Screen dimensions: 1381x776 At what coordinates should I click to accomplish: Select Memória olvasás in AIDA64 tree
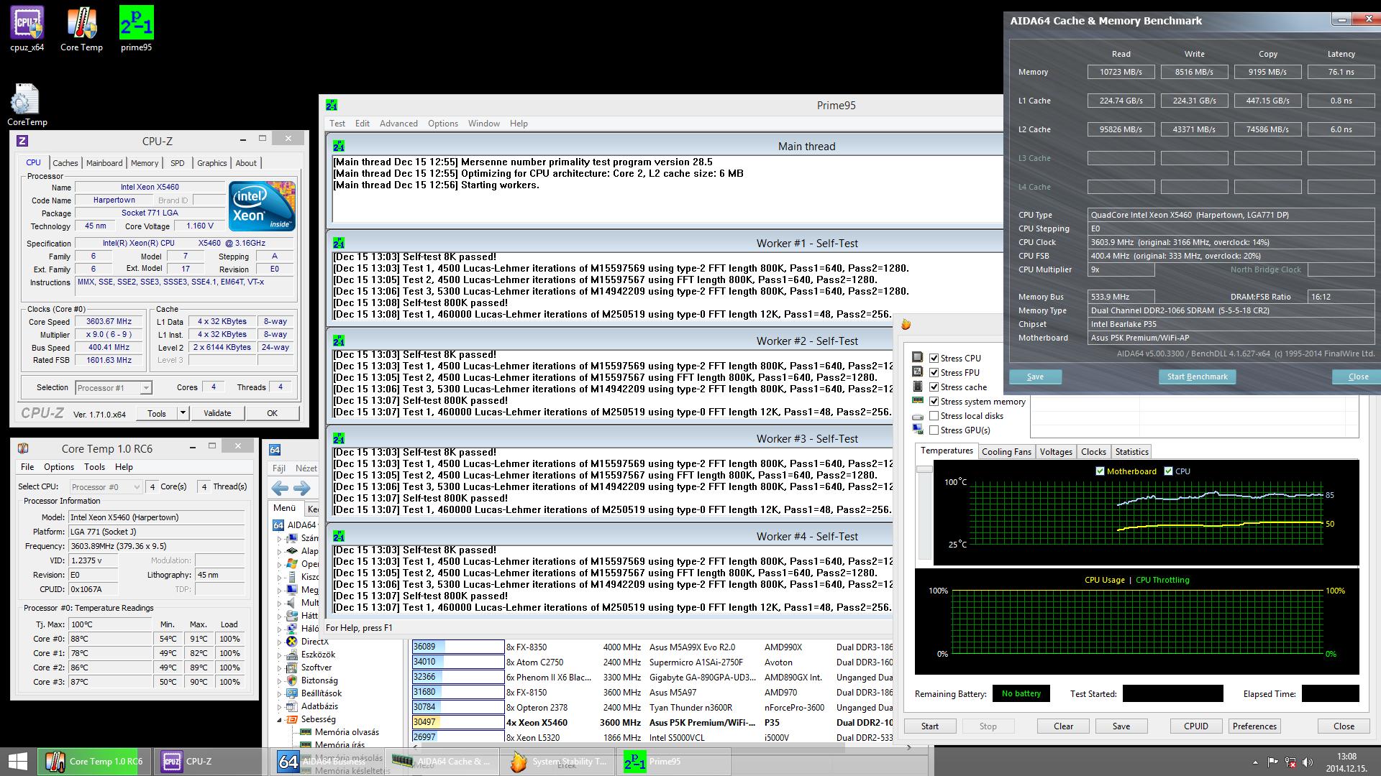pos(347,732)
